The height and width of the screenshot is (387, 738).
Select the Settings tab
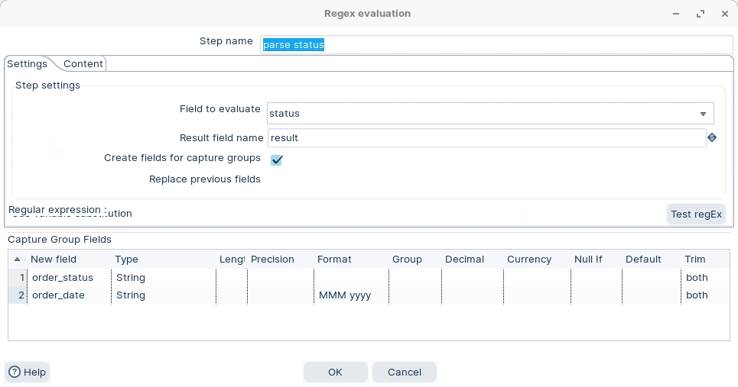(27, 64)
